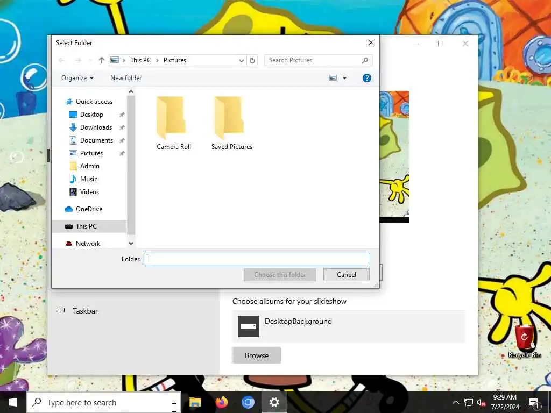
Task: Click the Forward navigation arrow
Action: pyautogui.click(x=78, y=60)
